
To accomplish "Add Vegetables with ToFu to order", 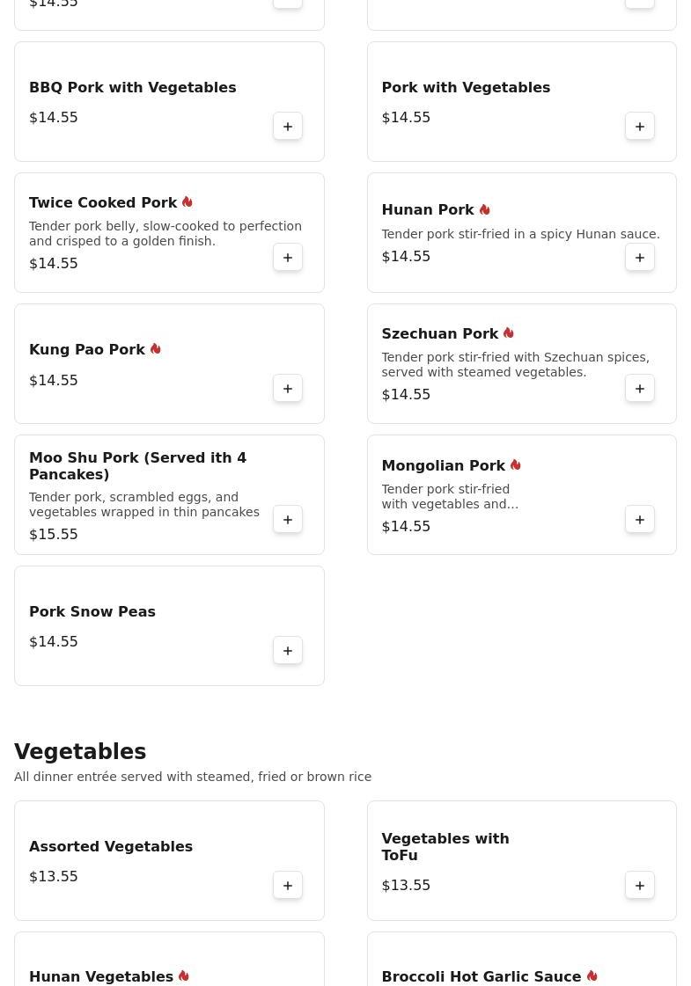I will [x=640, y=886].
